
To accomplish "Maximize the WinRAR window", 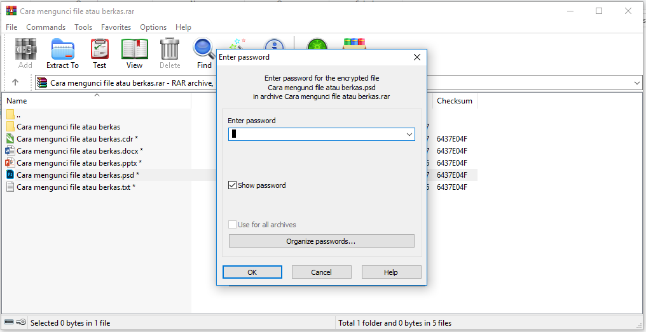I will pos(598,11).
